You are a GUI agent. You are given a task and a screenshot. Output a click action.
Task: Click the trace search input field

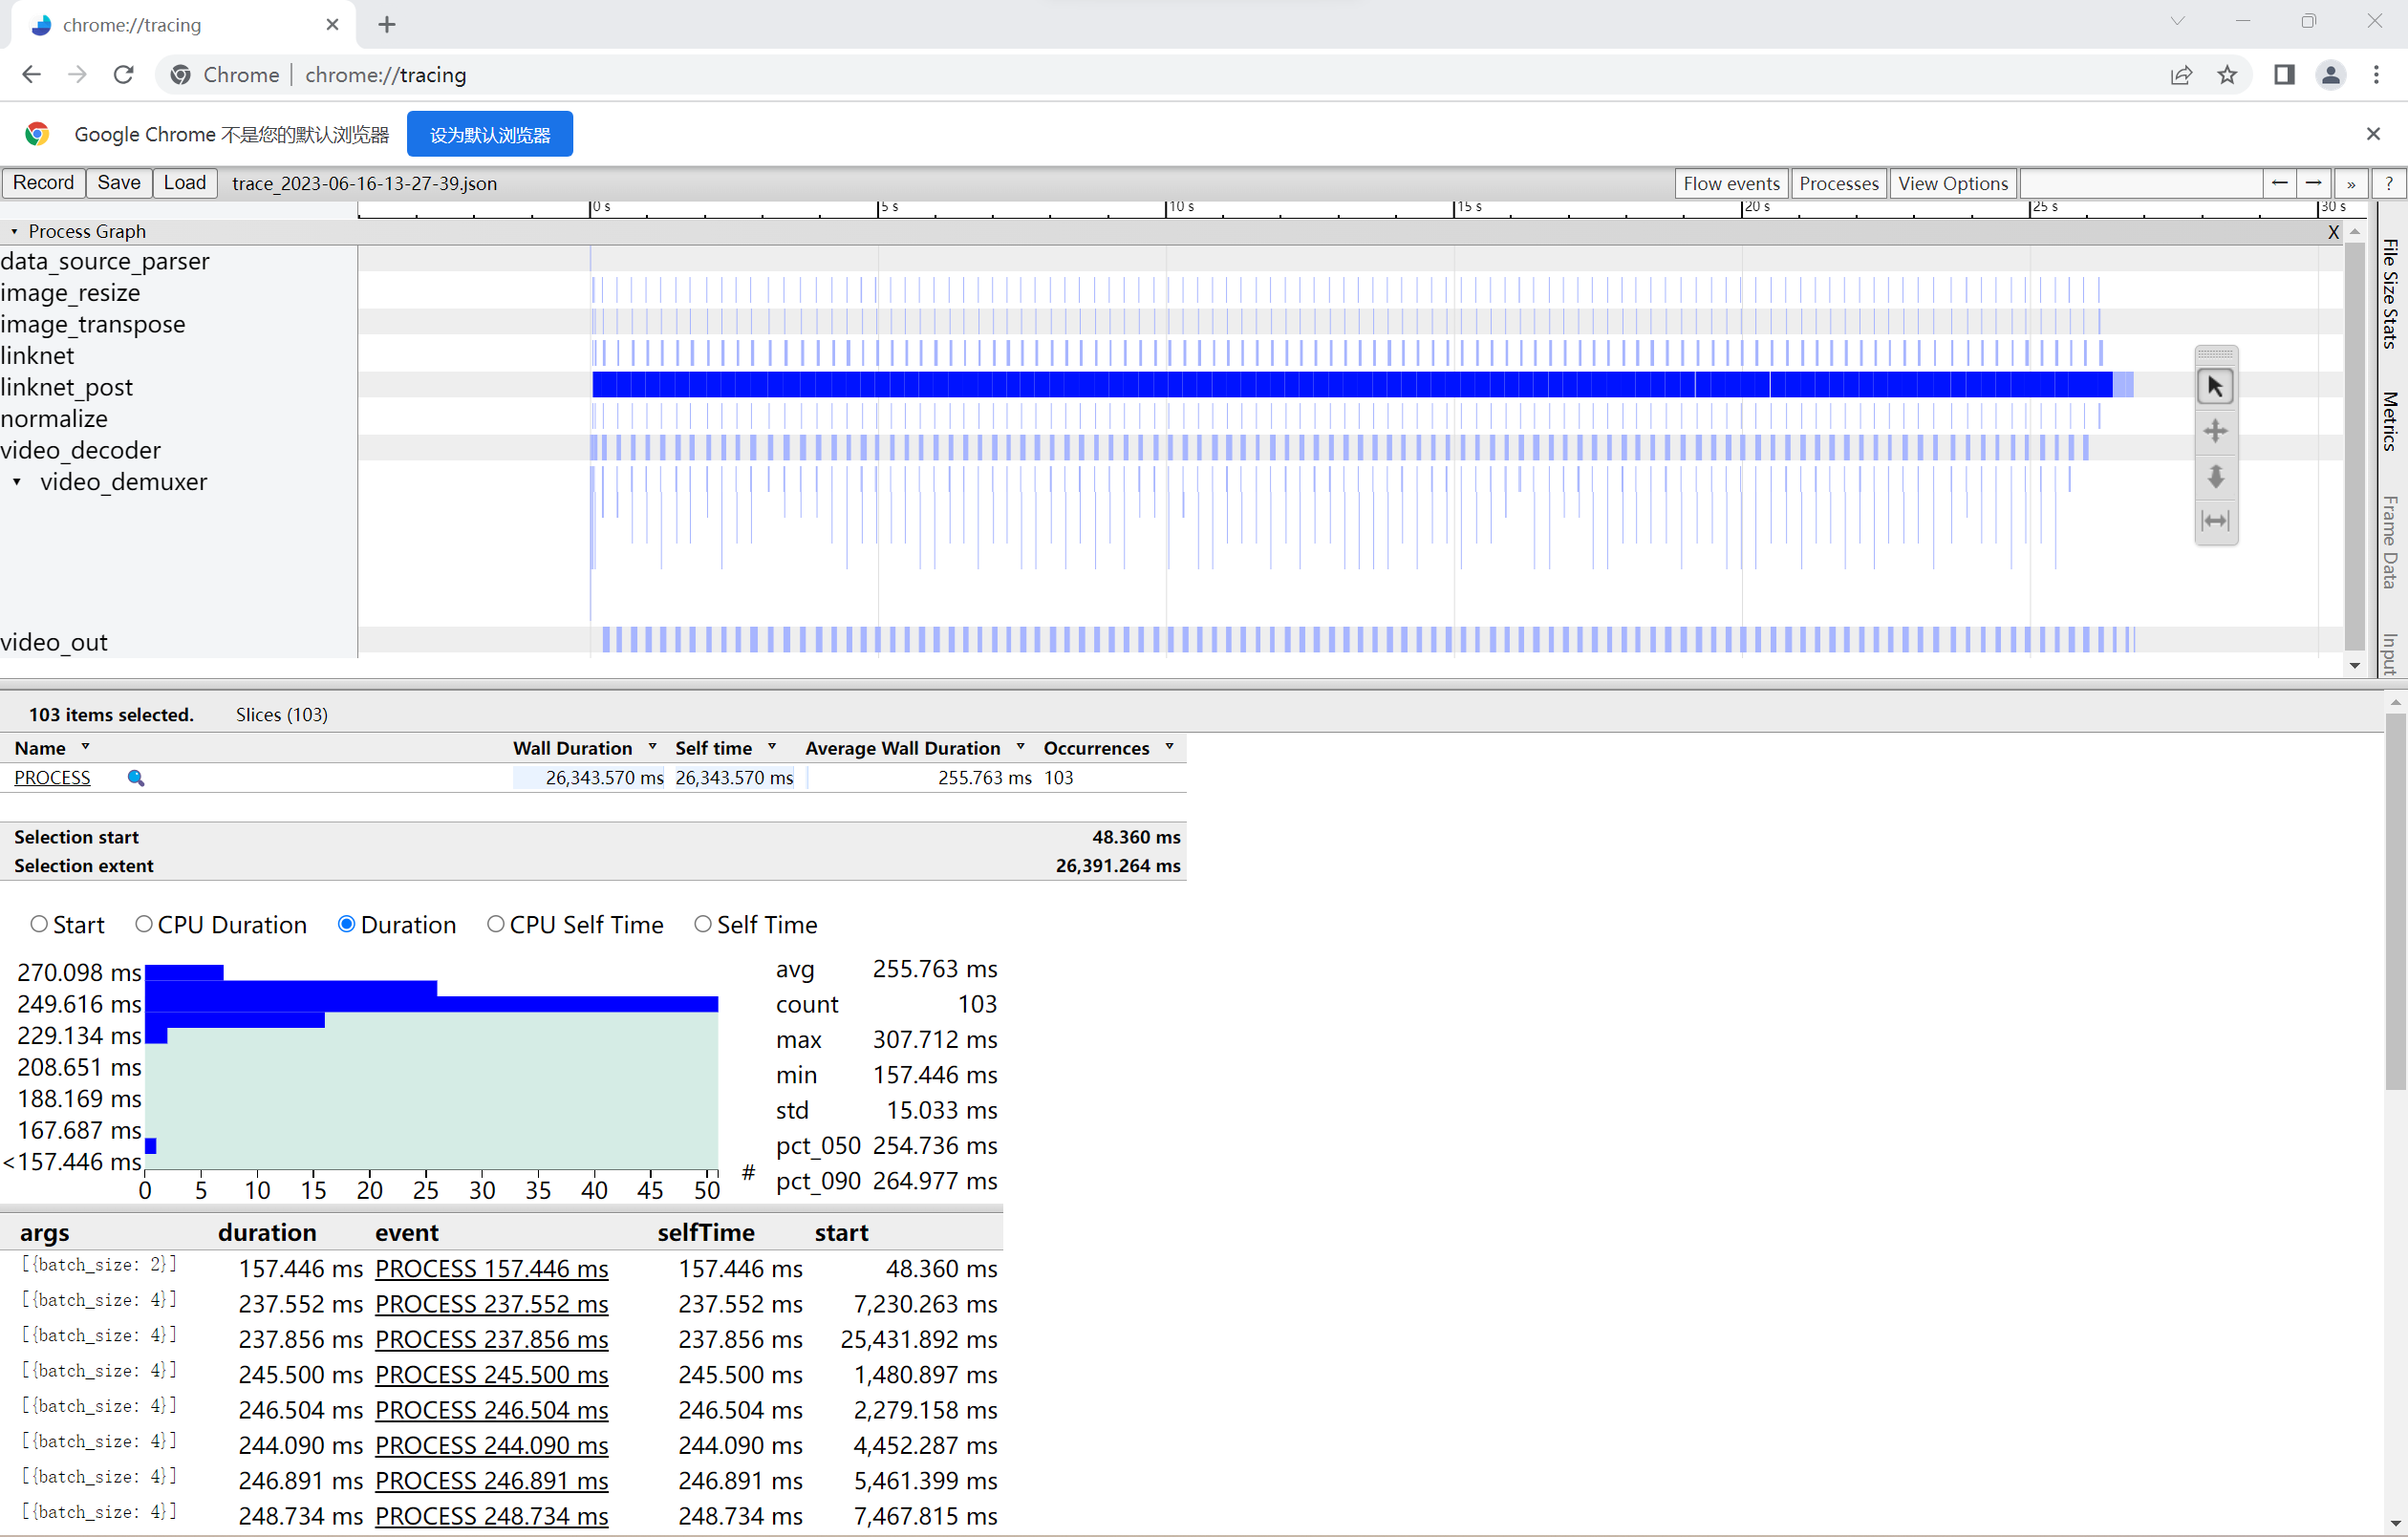point(2141,183)
